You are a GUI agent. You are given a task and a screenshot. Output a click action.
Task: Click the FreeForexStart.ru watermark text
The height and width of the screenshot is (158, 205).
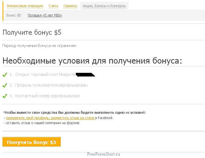pos(104,154)
